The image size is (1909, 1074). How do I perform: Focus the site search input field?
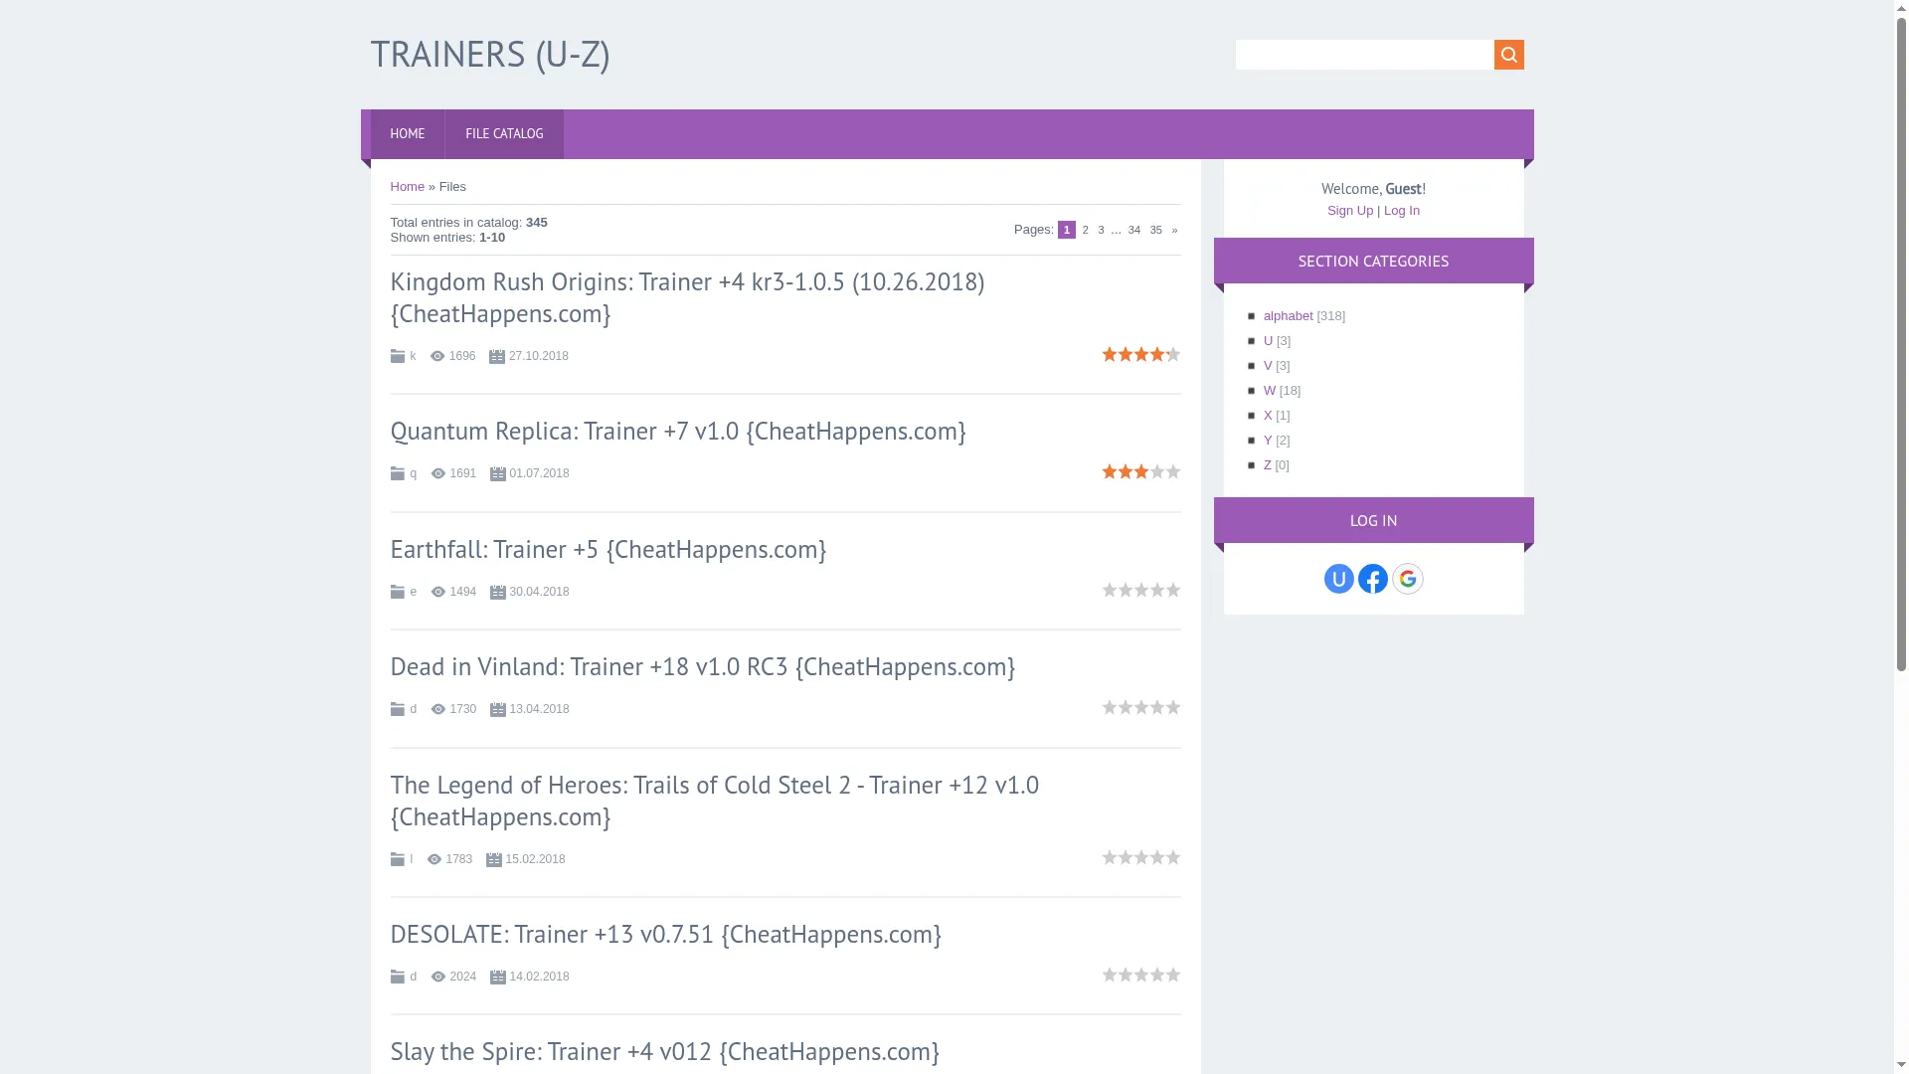[1364, 55]
